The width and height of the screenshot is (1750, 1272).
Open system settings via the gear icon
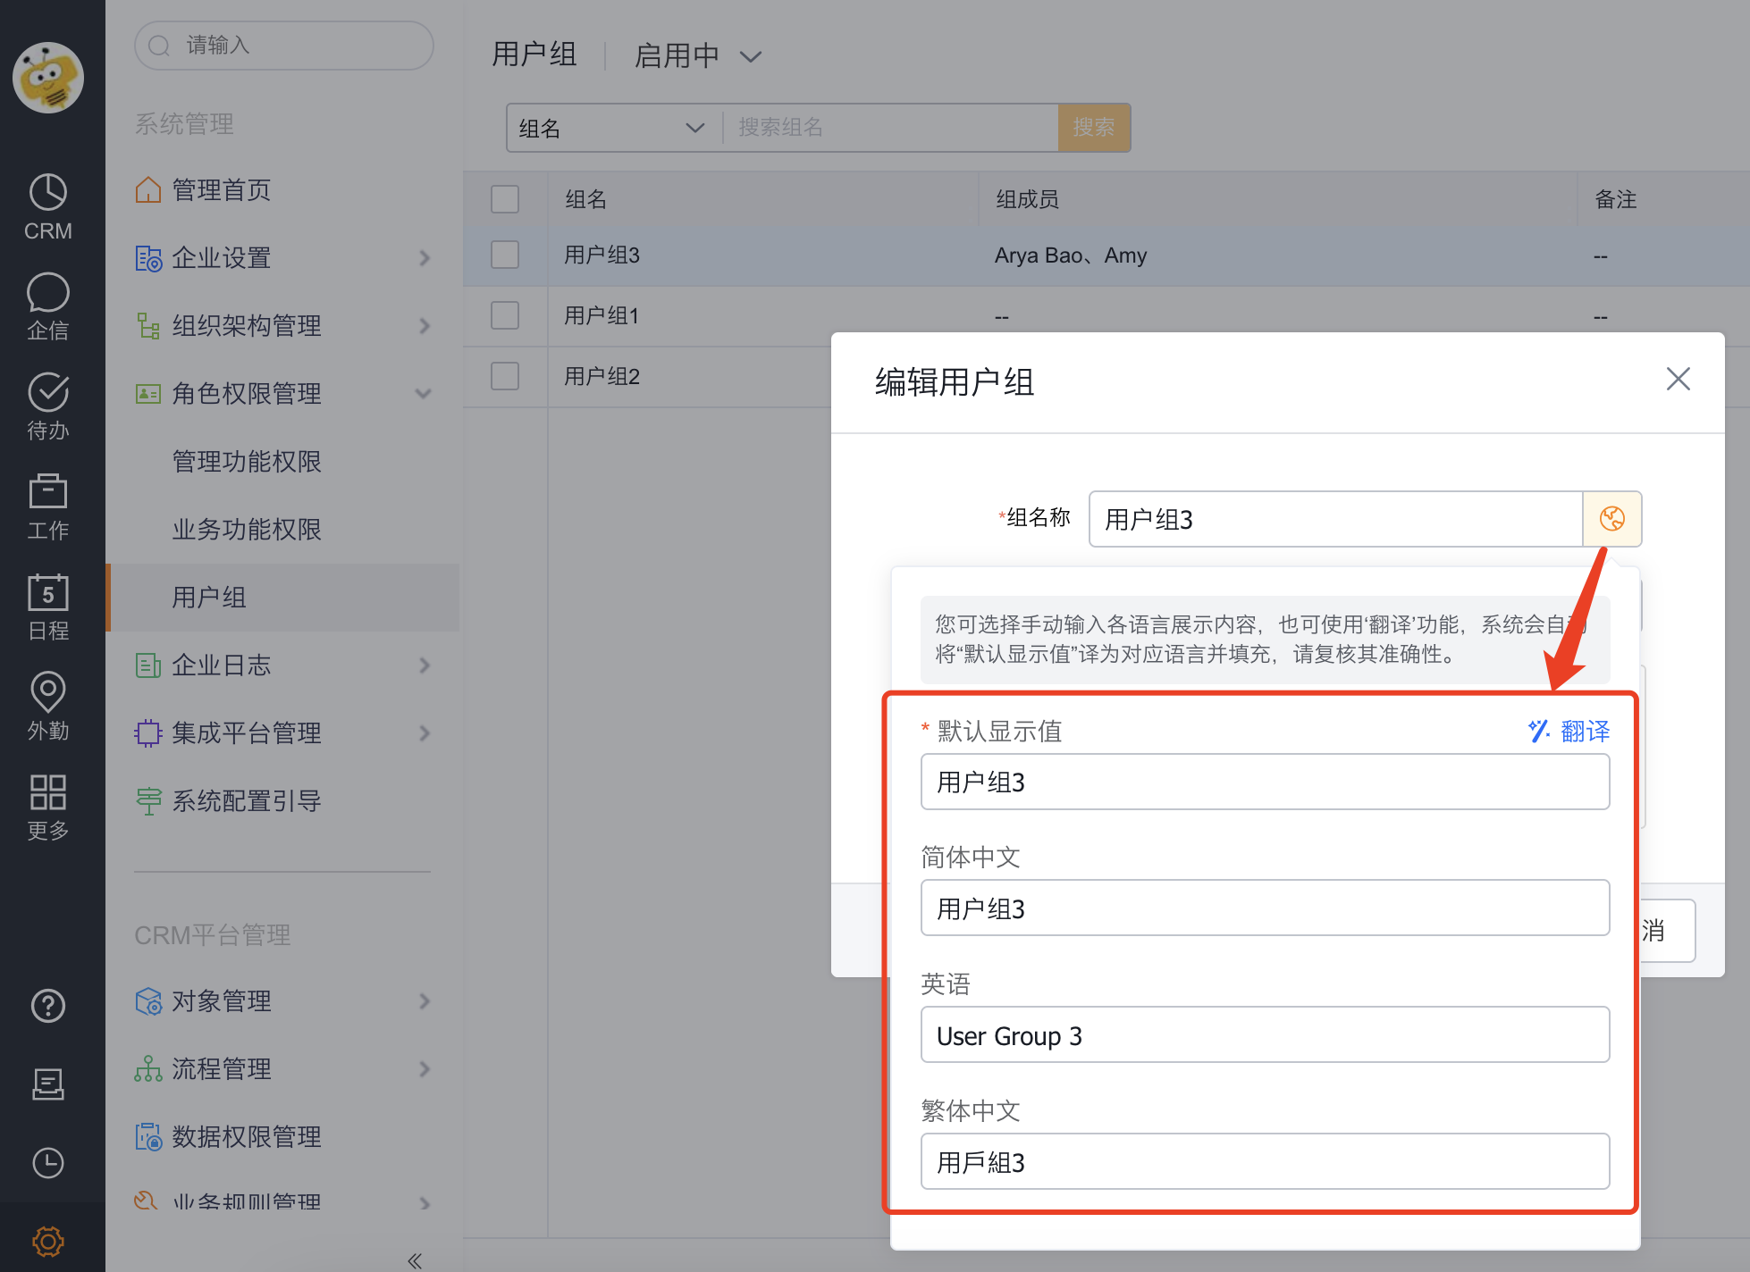(x=48, y=1241)
